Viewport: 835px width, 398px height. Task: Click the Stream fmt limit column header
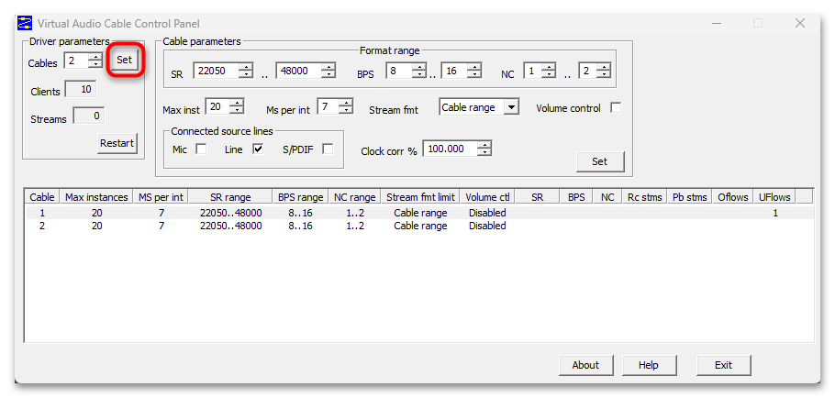(420, 197)
